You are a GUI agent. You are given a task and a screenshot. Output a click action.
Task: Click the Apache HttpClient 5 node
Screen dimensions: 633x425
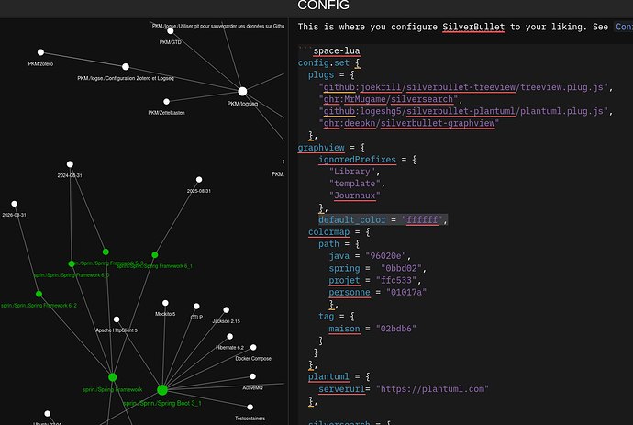[117, 319]
